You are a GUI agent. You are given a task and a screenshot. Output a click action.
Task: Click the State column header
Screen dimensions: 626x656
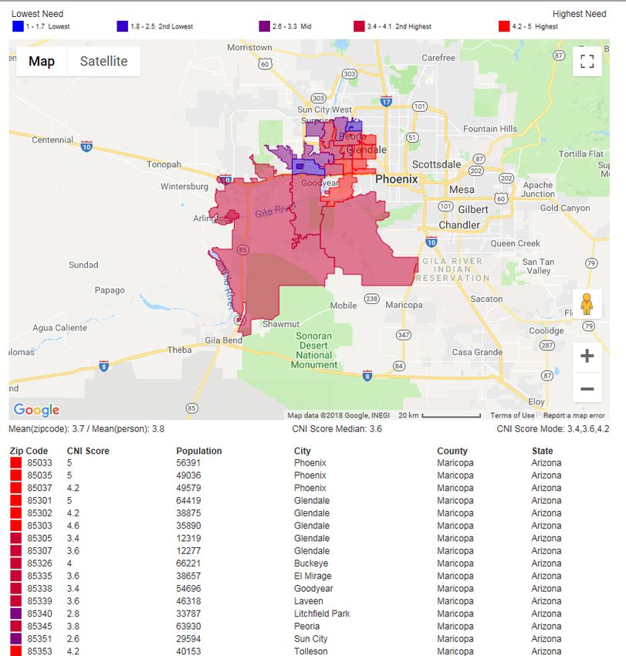543,451
